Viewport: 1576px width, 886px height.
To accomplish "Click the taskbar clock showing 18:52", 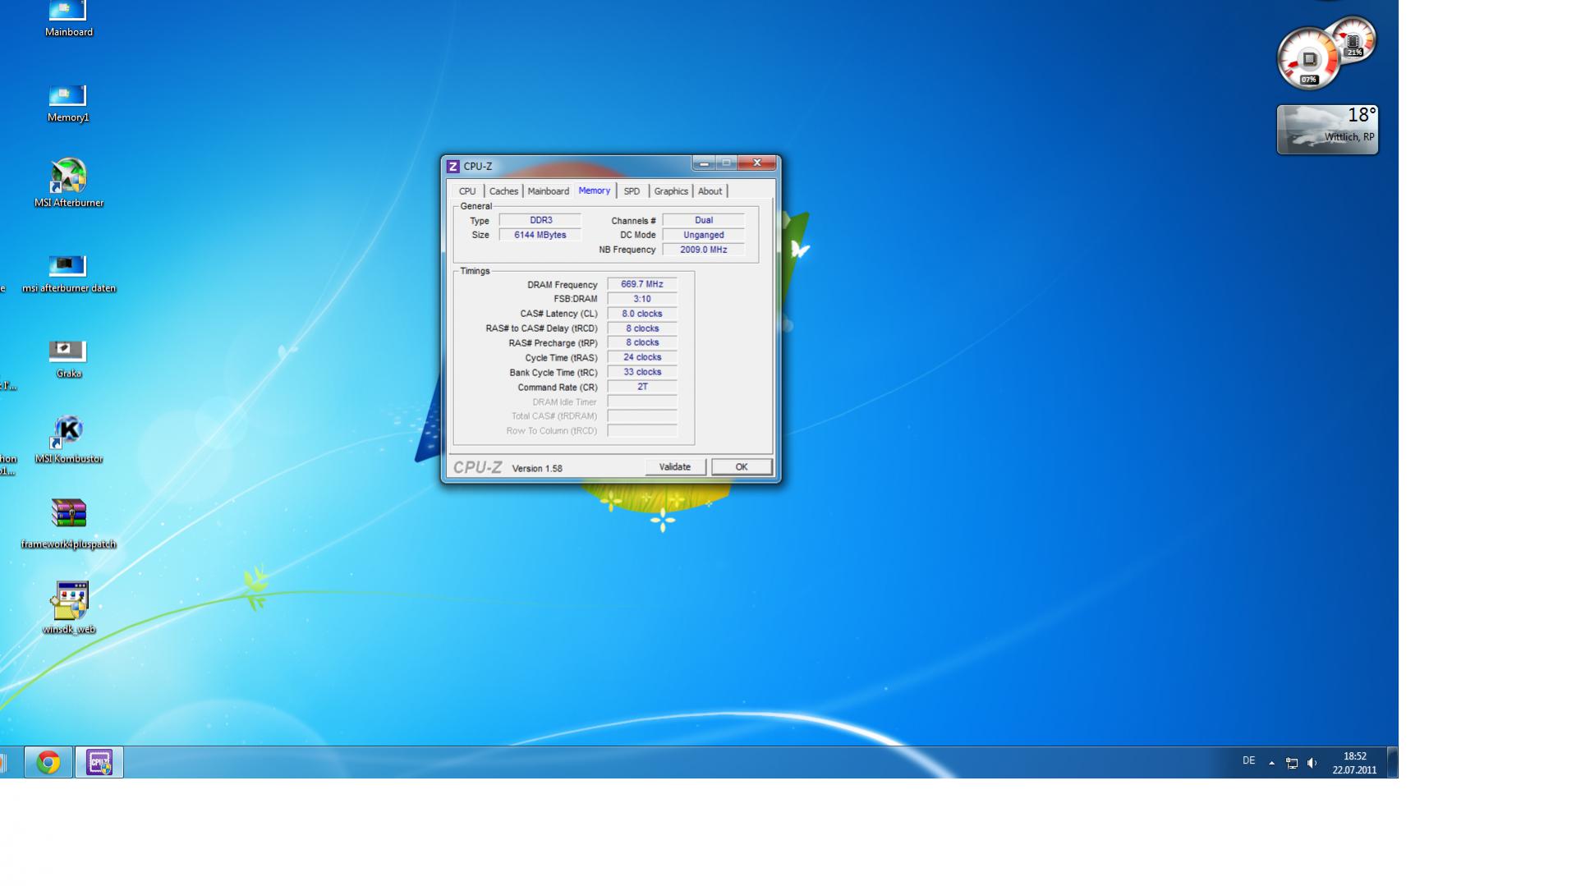I will (x=1354, y=763).
